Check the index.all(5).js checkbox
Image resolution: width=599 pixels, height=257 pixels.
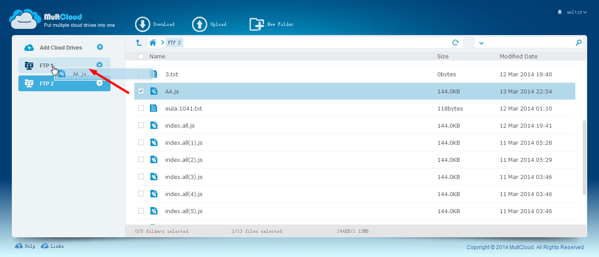click(141, 211)
